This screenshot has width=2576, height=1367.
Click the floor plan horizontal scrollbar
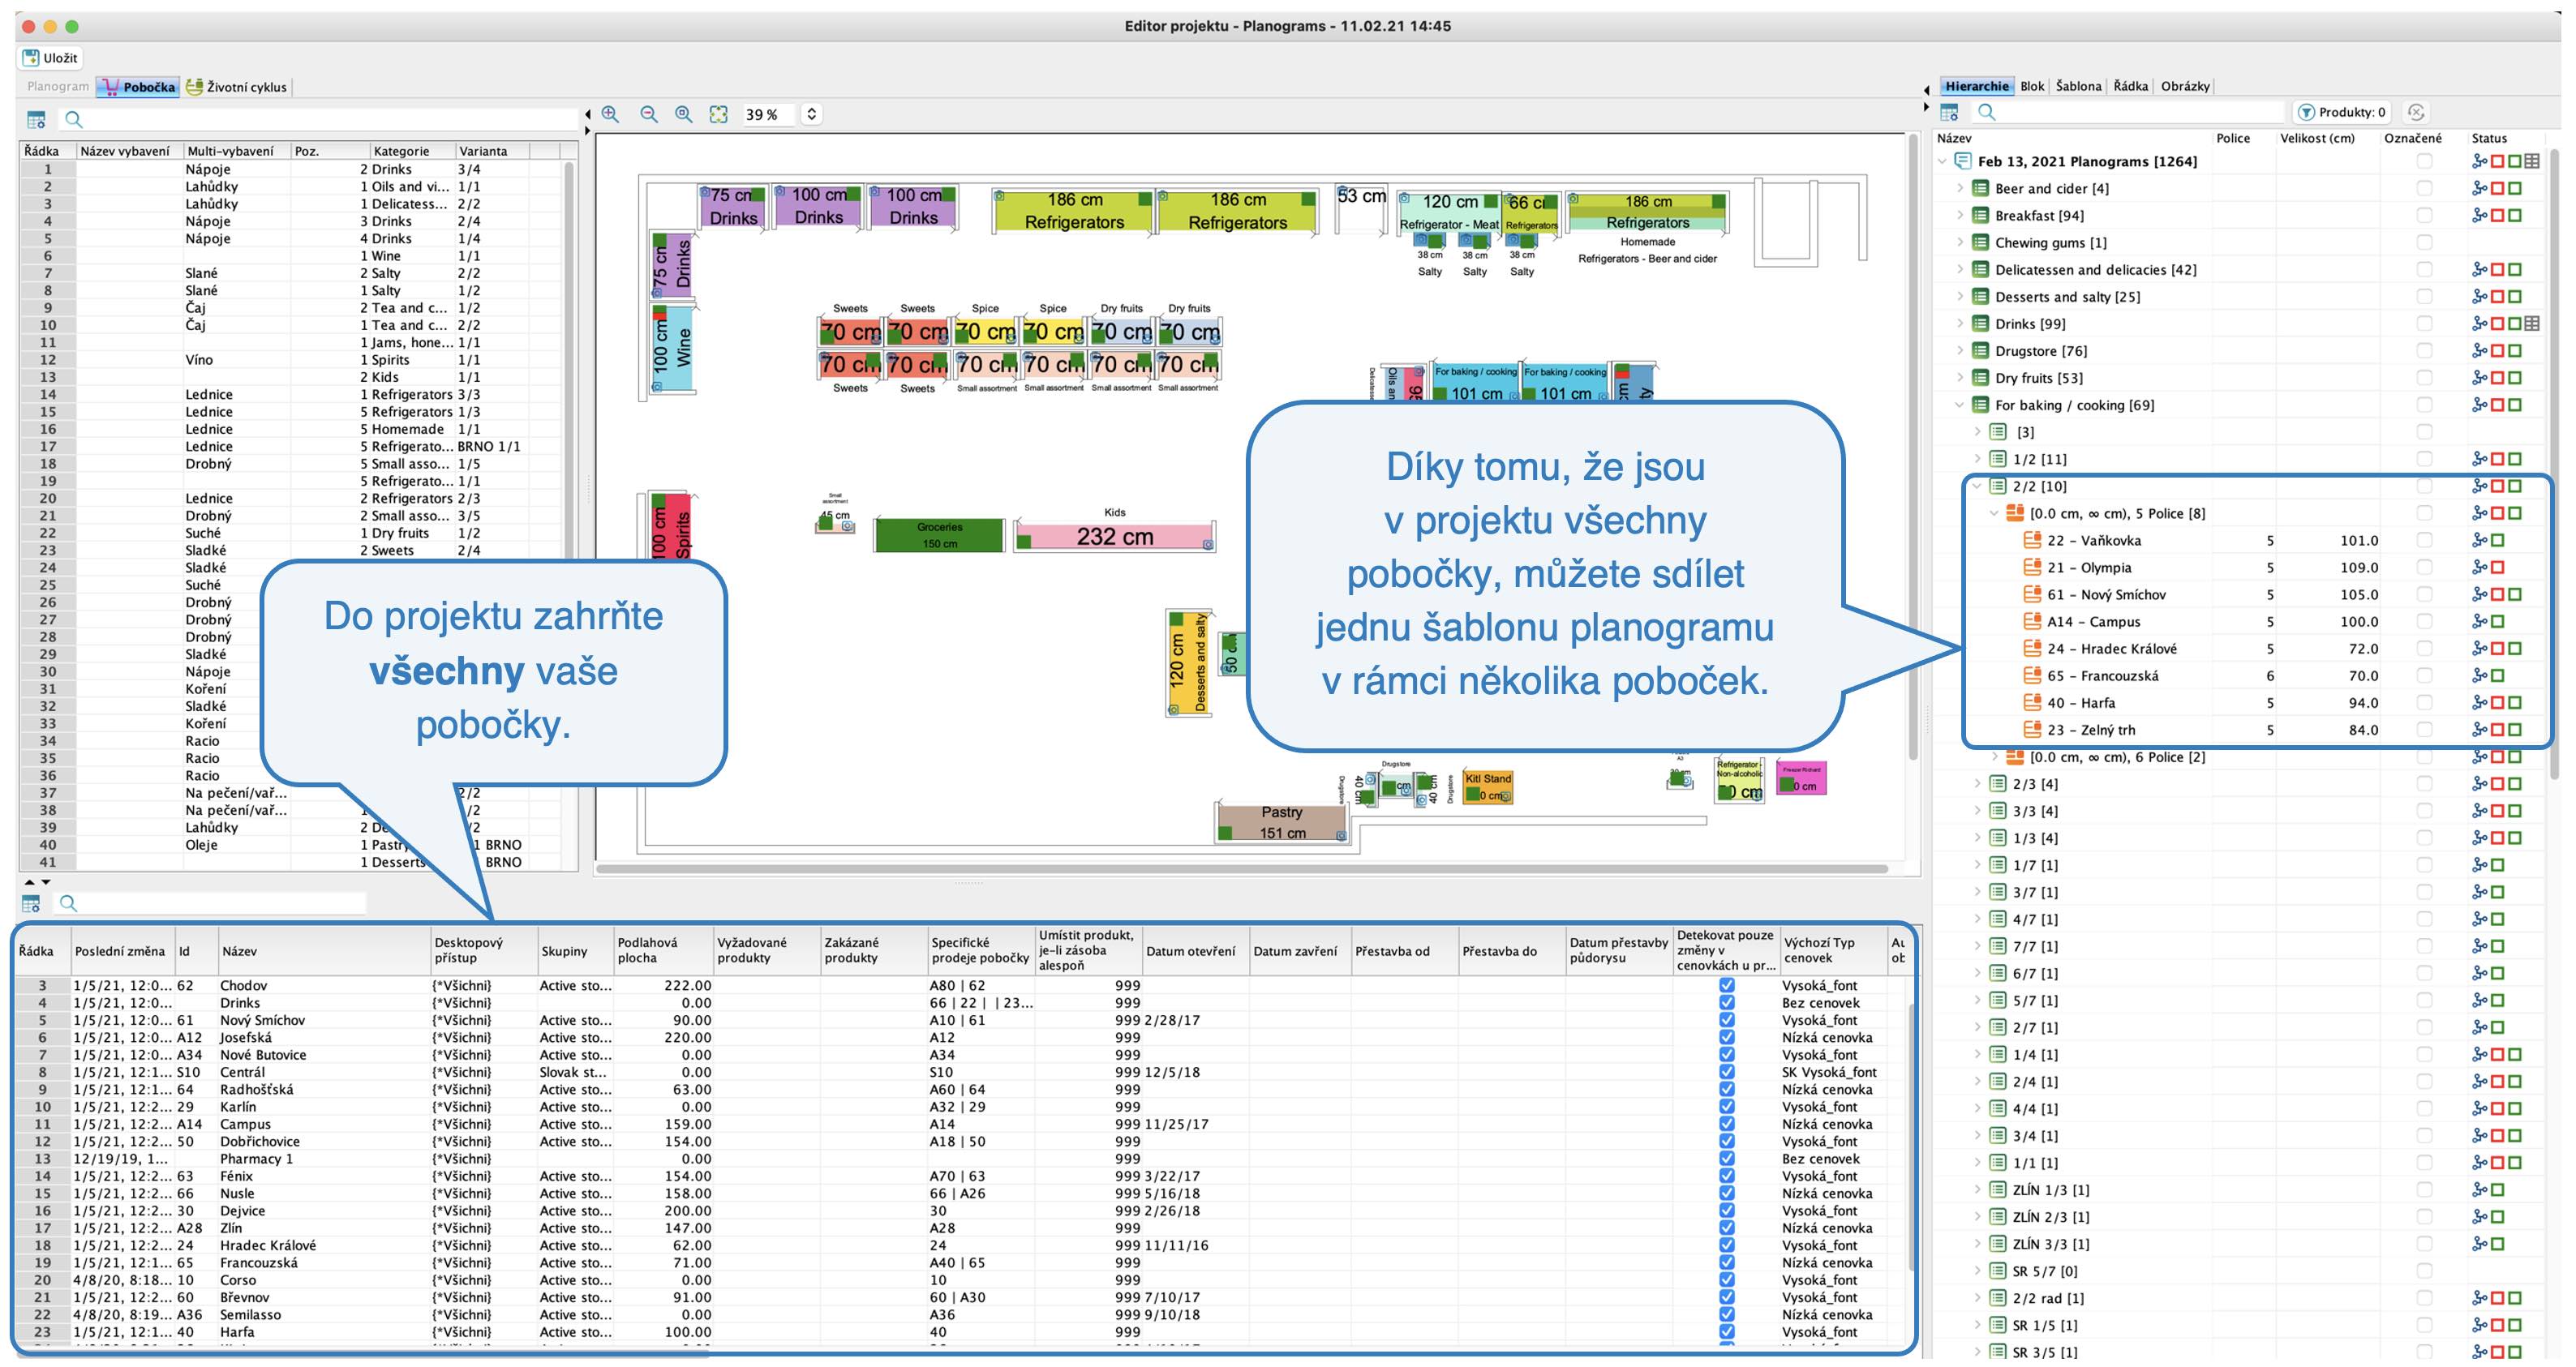pos(1242,869)
